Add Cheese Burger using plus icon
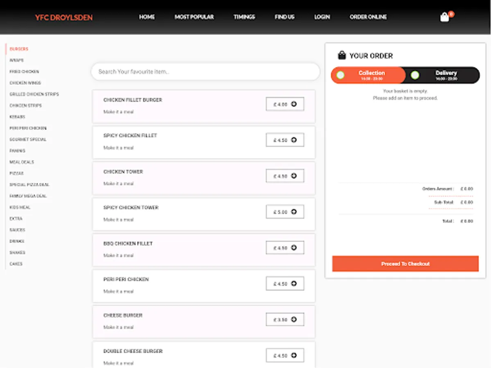This screenshot has width=491, height=368. 293,319
